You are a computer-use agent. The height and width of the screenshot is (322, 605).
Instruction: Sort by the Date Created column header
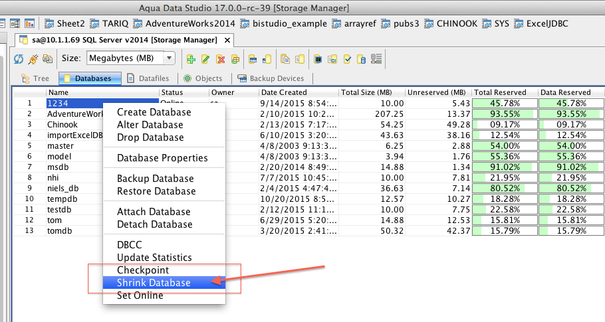[x=299, y=92]
